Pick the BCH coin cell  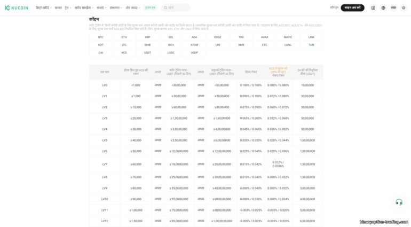click(x=171, y=45)
